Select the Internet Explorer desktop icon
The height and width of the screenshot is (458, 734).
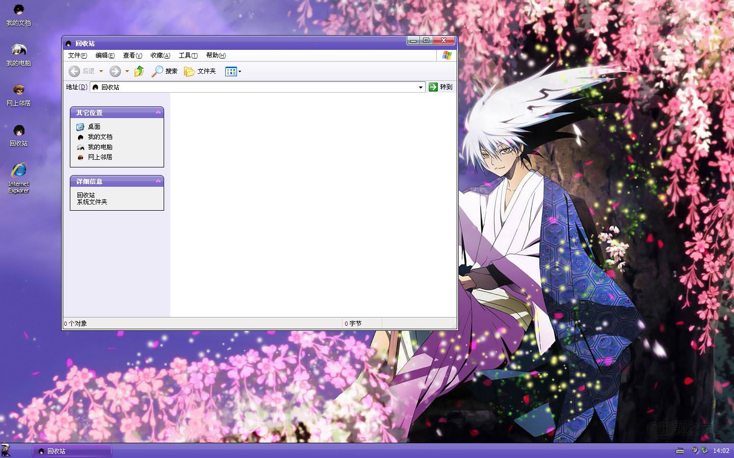pyautogui.click(x=18, y=178)
